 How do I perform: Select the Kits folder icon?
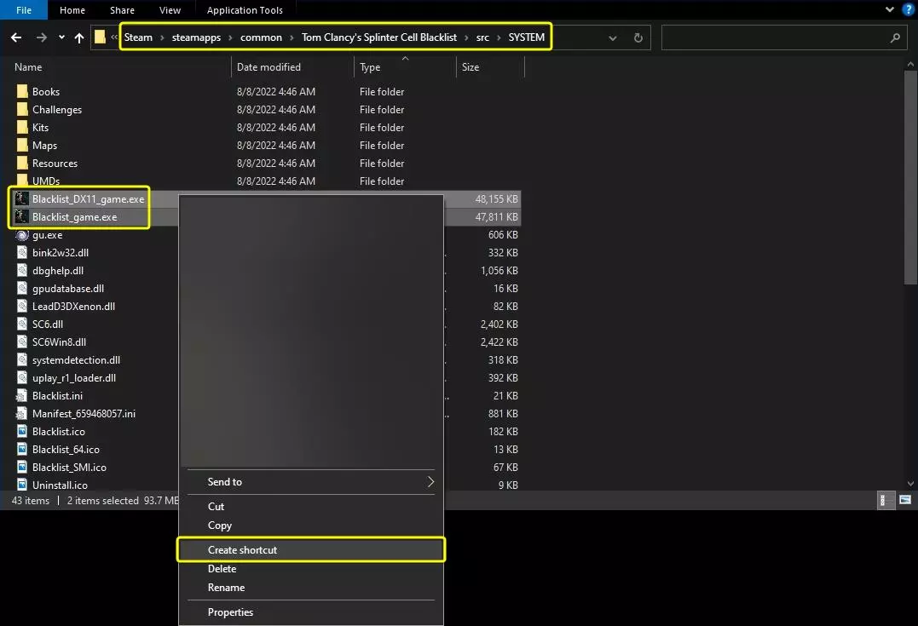(22, 127)
